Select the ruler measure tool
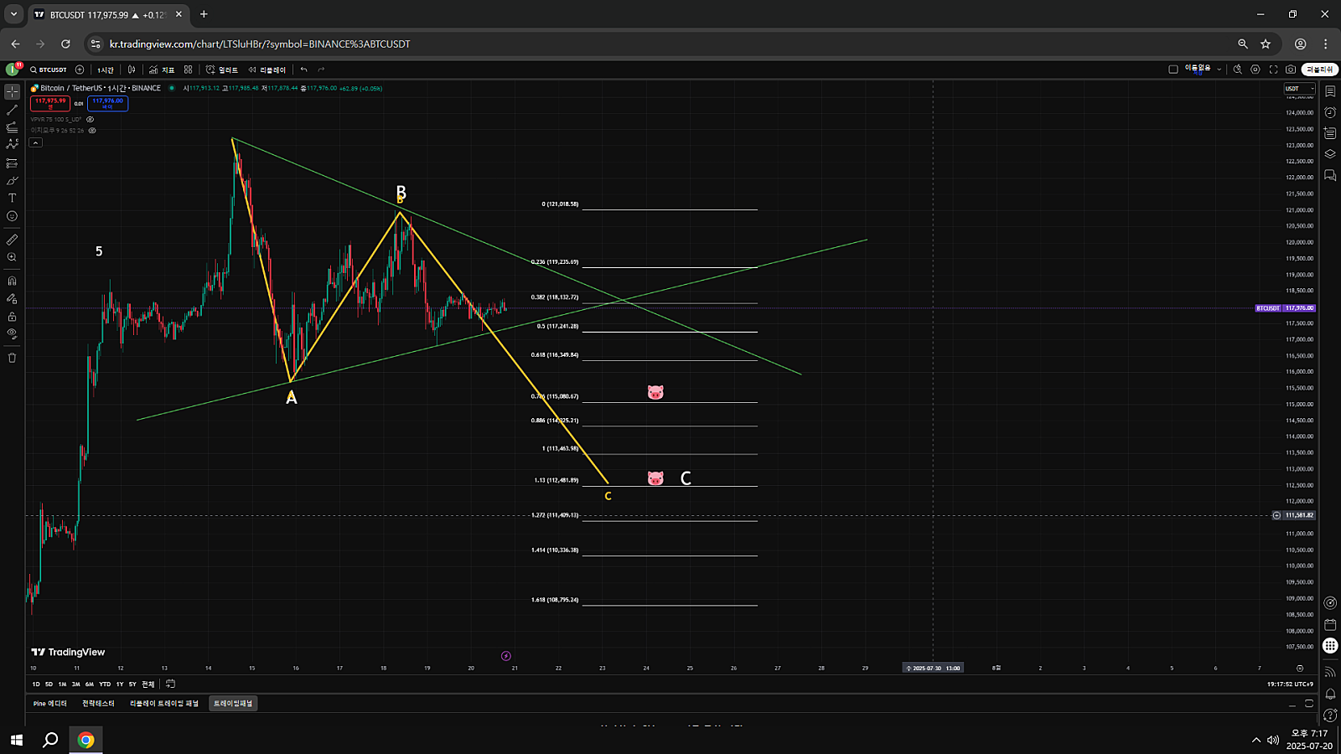1341x754 pixels. pyautogui.click(x=12, y=240)
